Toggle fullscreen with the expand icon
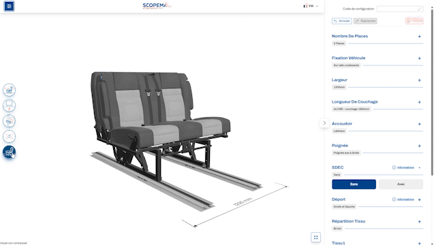Viewport: 436px width, 245px height. point(315,238)
